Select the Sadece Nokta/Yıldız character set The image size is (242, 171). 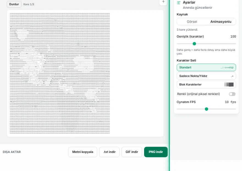point(206,76)
